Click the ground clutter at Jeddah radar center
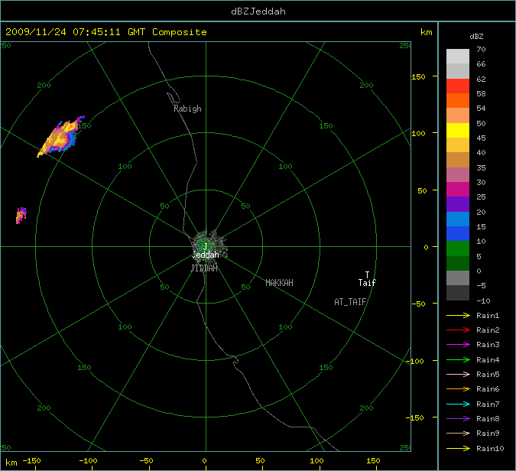Viewport: 516px width, 471px height. point(209,247)
